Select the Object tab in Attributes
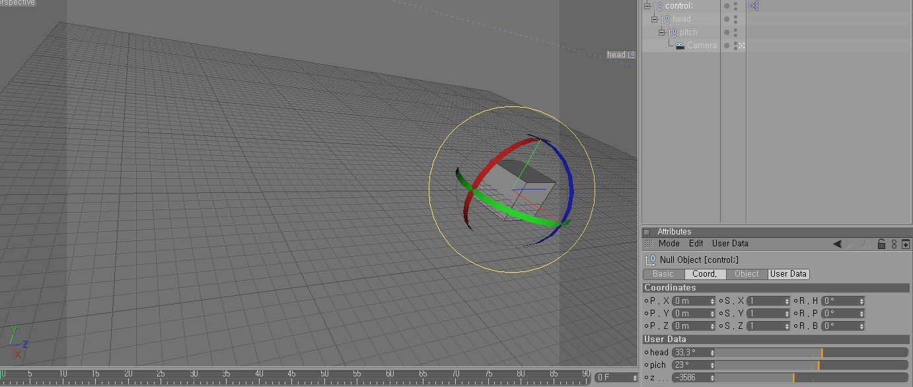Image resolution: width=913 pixels, height=387 pixels. [747, 274]
